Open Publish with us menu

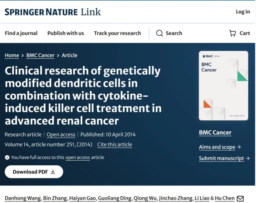(66, 33)
